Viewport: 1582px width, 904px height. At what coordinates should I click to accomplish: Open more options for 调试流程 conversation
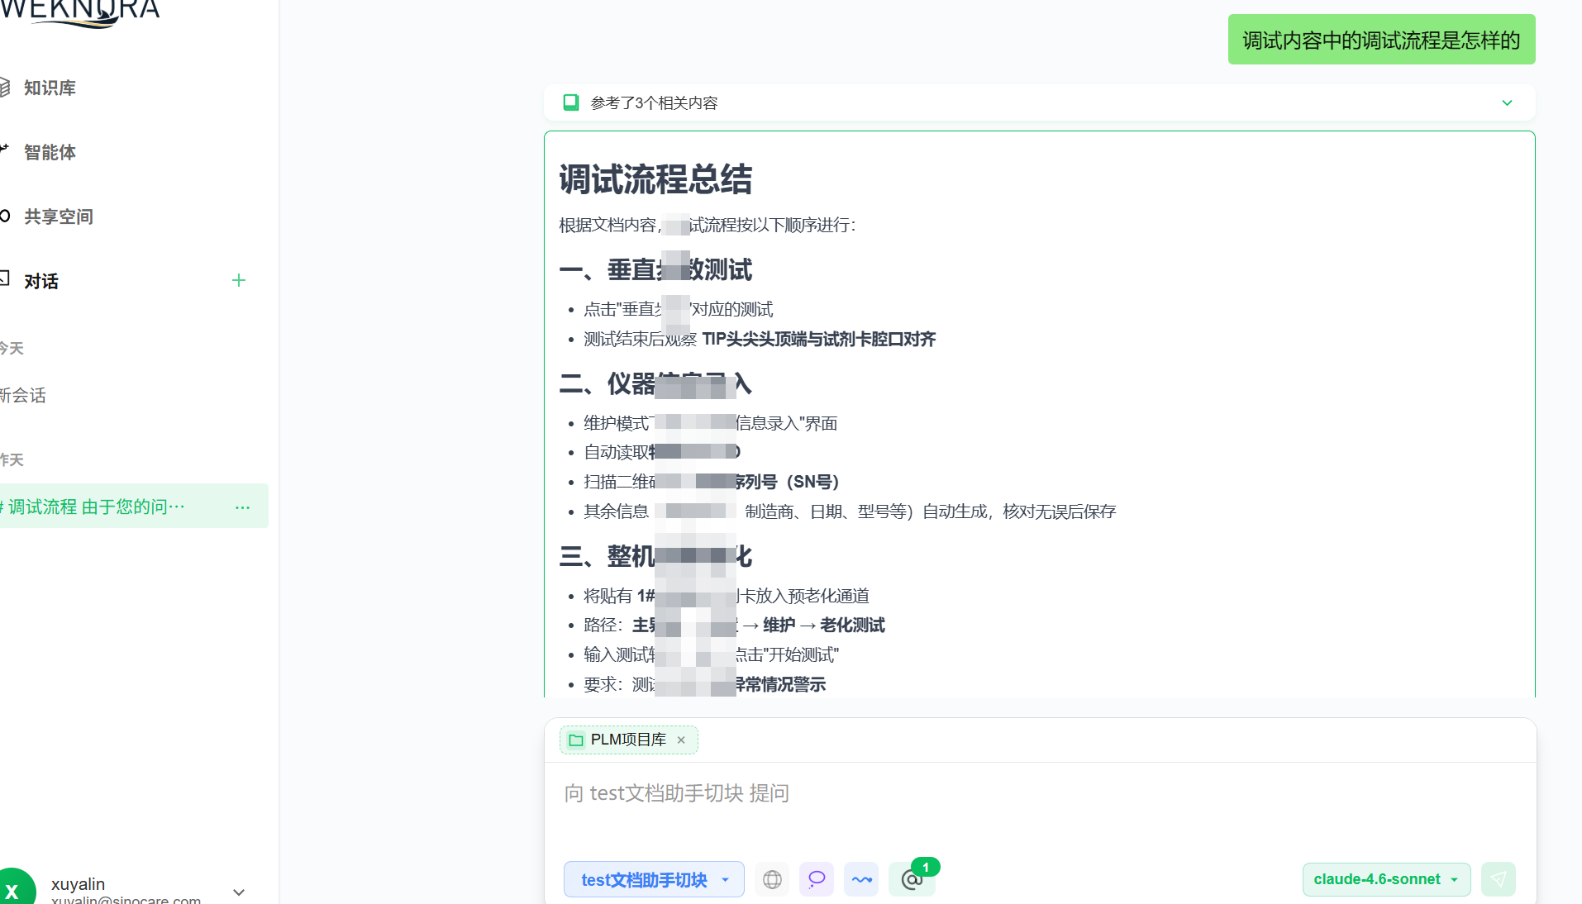pos(242,507)
